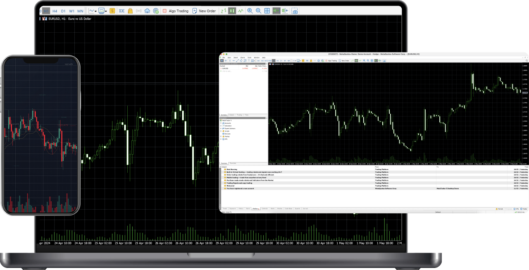Select W1 timeframe on the laptop toolbar
This screenshot has width=529, height=270.
[x=71, y=11]
